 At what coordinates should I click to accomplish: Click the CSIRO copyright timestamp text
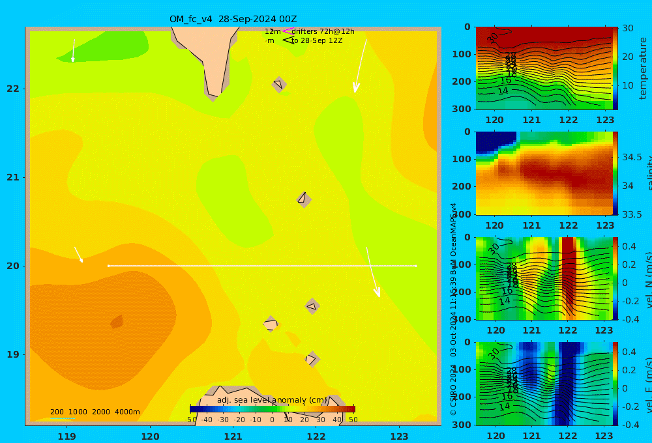click(453, 309)
